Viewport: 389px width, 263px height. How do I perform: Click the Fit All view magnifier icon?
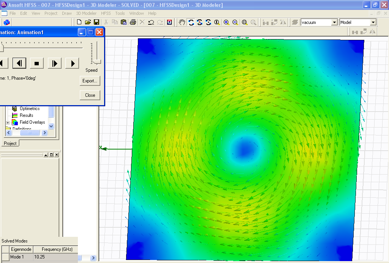point(245,22)
